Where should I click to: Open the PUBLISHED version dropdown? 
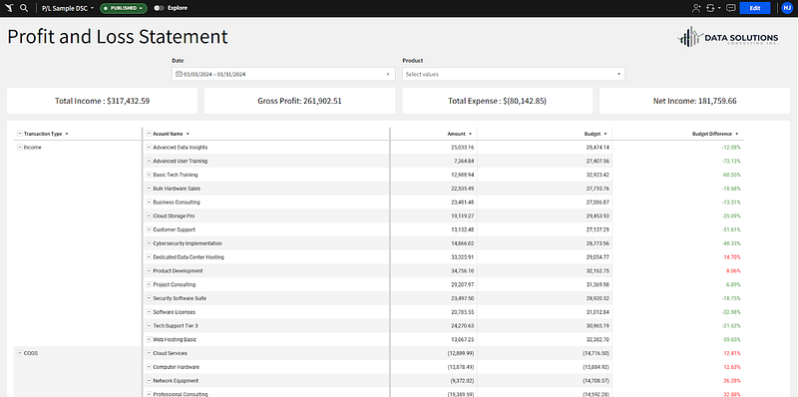tap(124, 8)
